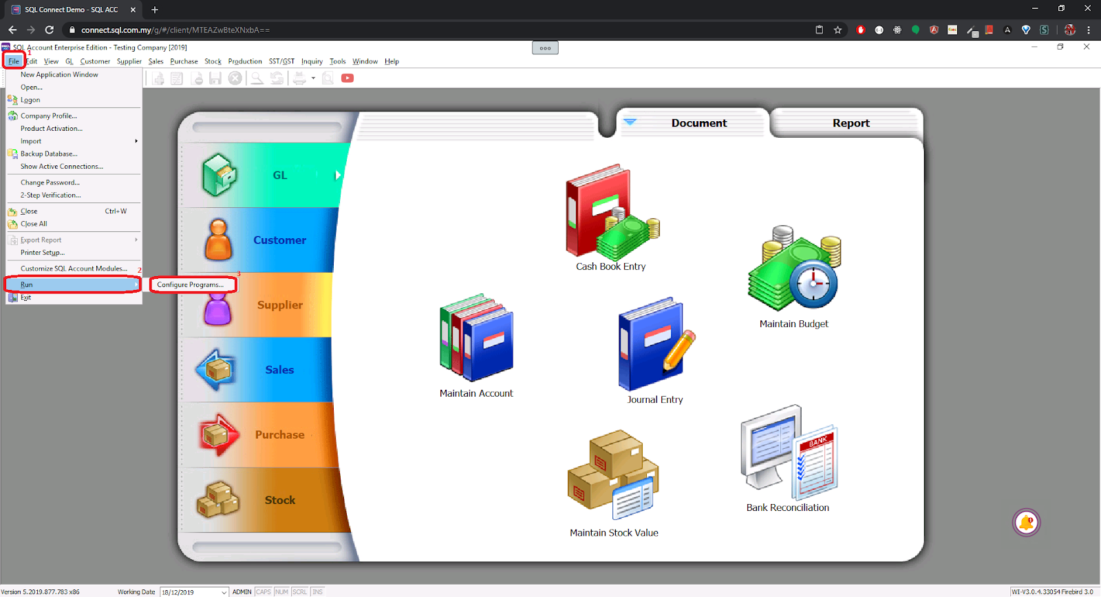Open the Edit menu
This screenshot has height=597, width=1101.
[32, 61]
